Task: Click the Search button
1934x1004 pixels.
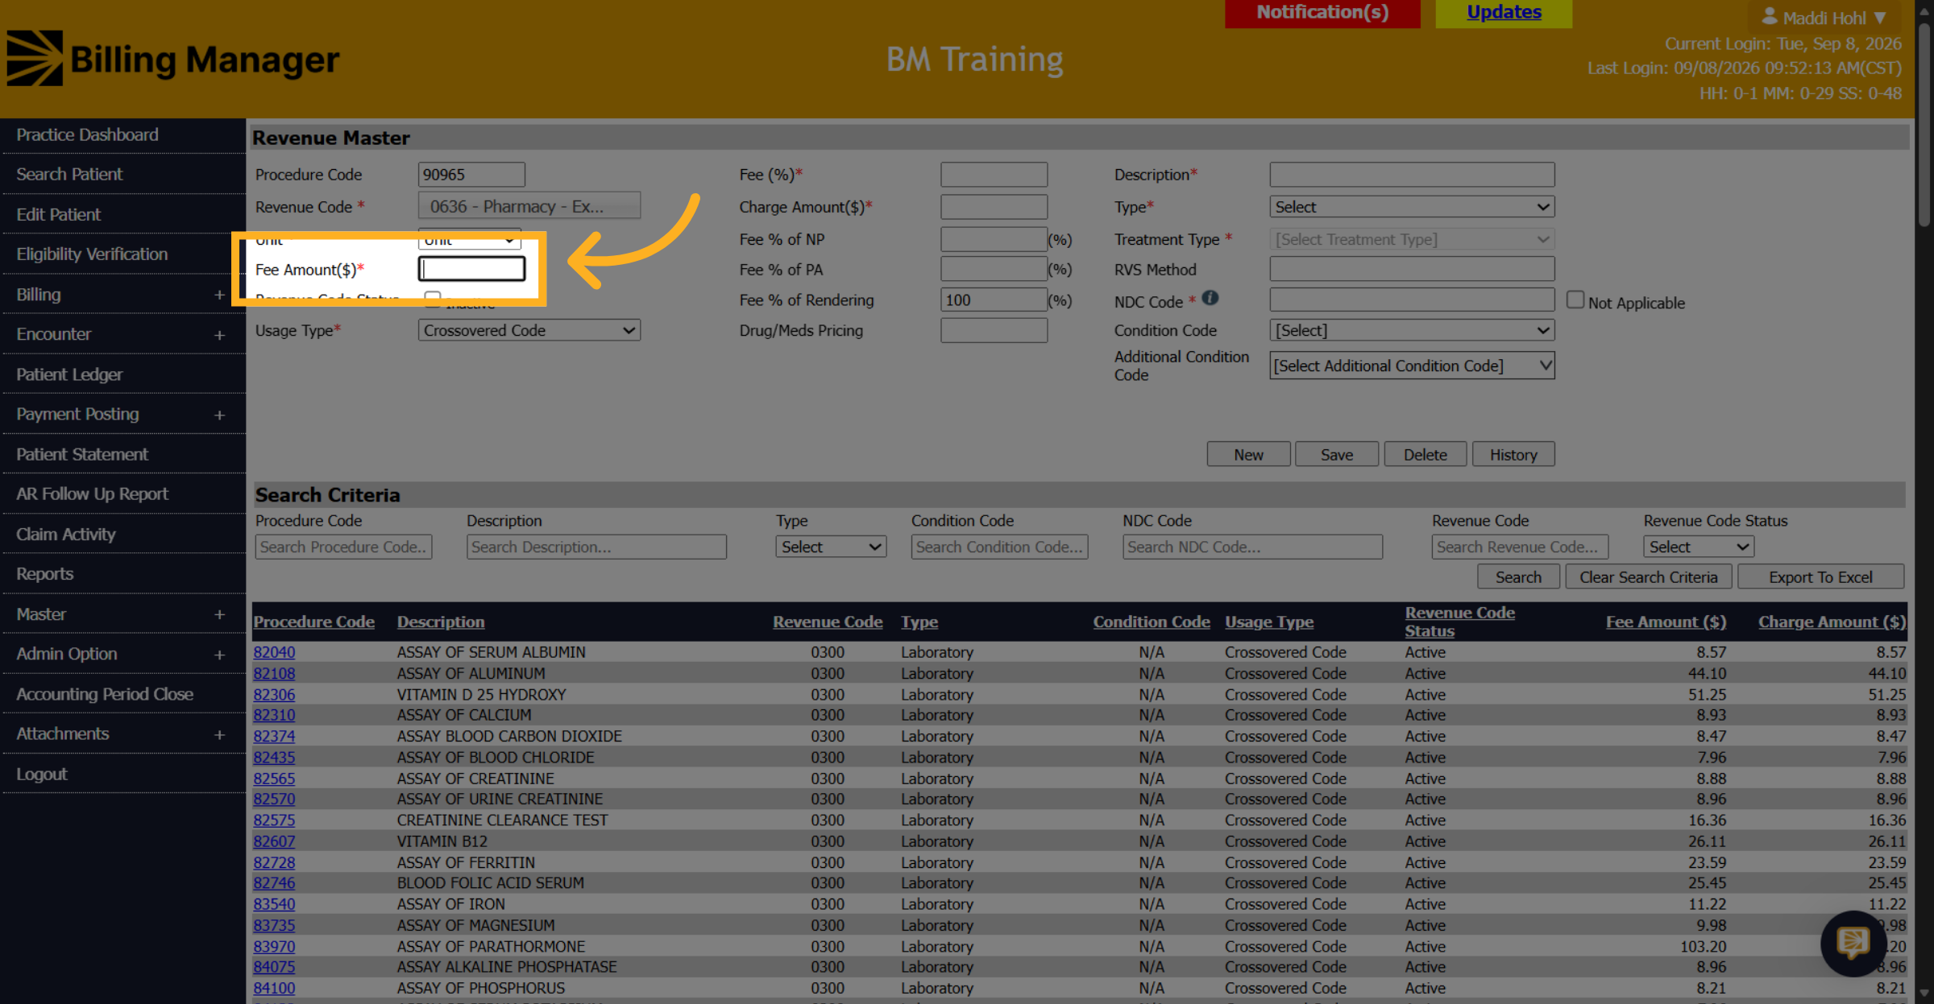Action: click(1518, 577)
